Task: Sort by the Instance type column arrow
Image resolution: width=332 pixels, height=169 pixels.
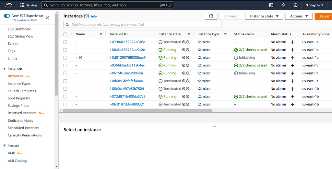Action: pyautogui.click(x=225, y=34)
